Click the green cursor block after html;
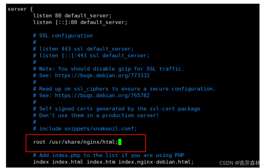Screen dimensions: 267x168 point(120,142)
